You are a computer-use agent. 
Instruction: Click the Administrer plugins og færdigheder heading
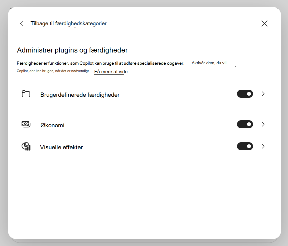72,50
